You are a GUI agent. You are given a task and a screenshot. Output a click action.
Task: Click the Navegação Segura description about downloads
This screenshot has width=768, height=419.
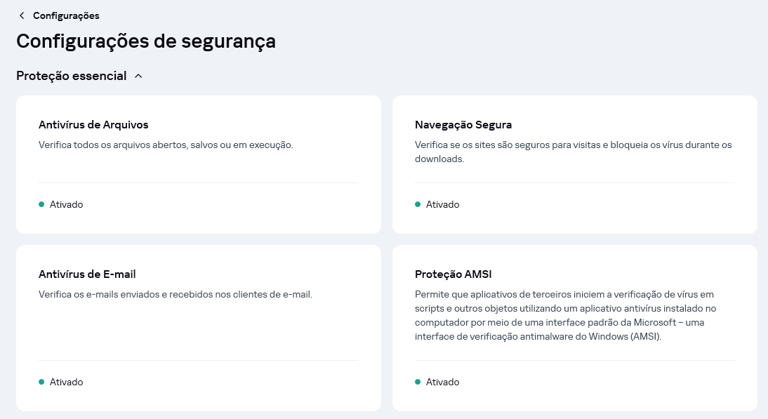tap(573, 152)
